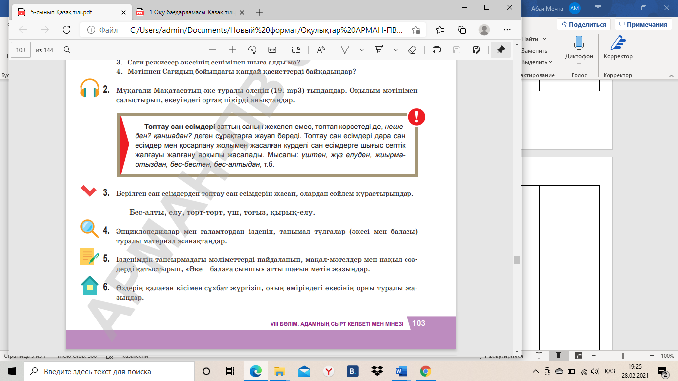
Task: Open Google Chrome from the taskbar
Action: point(425,371)
